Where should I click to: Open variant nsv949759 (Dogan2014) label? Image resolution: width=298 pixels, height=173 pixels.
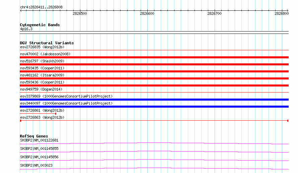41,89
